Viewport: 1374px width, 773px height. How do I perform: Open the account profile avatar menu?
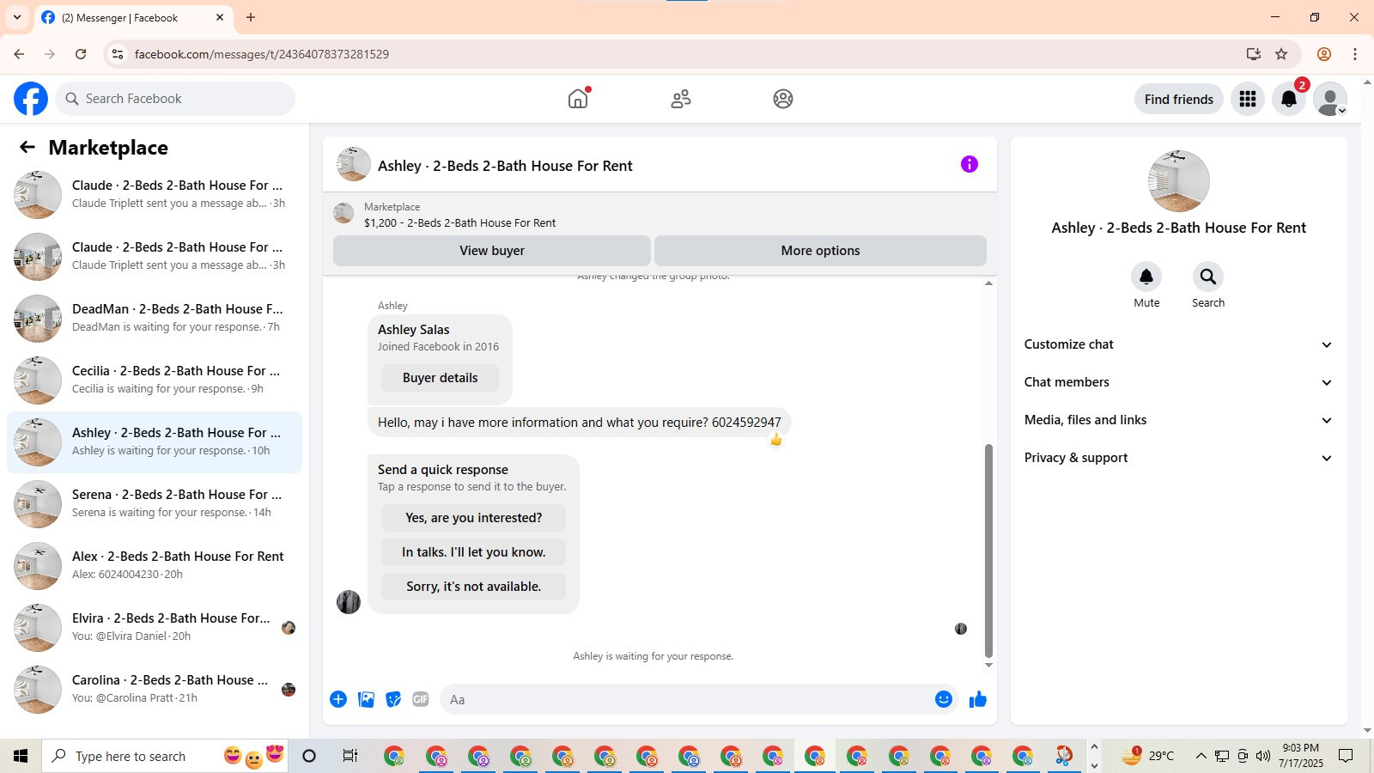coord(1330,99)
